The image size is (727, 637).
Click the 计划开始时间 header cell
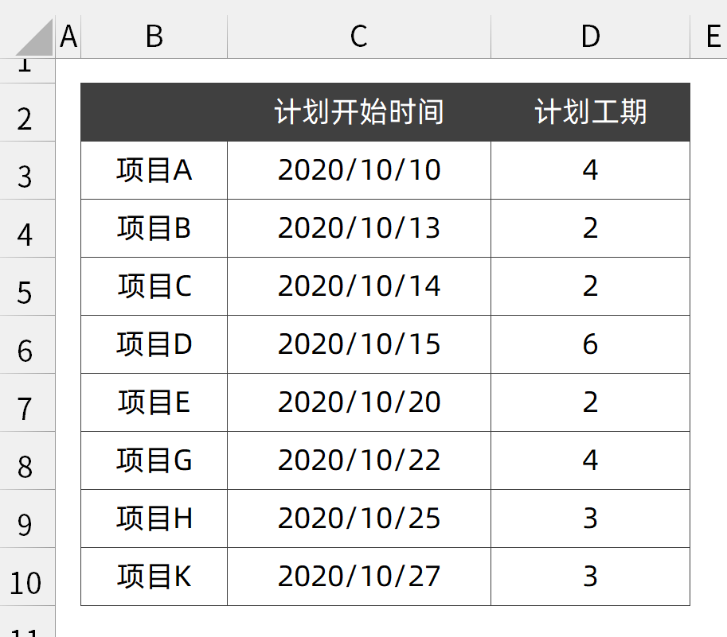(x=359, y=112)
